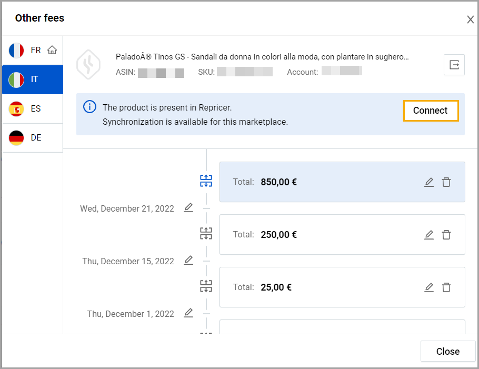Edit the date Wed, December 21, 2022
Viewport: 479px width, 369px height.
(188, 208)
